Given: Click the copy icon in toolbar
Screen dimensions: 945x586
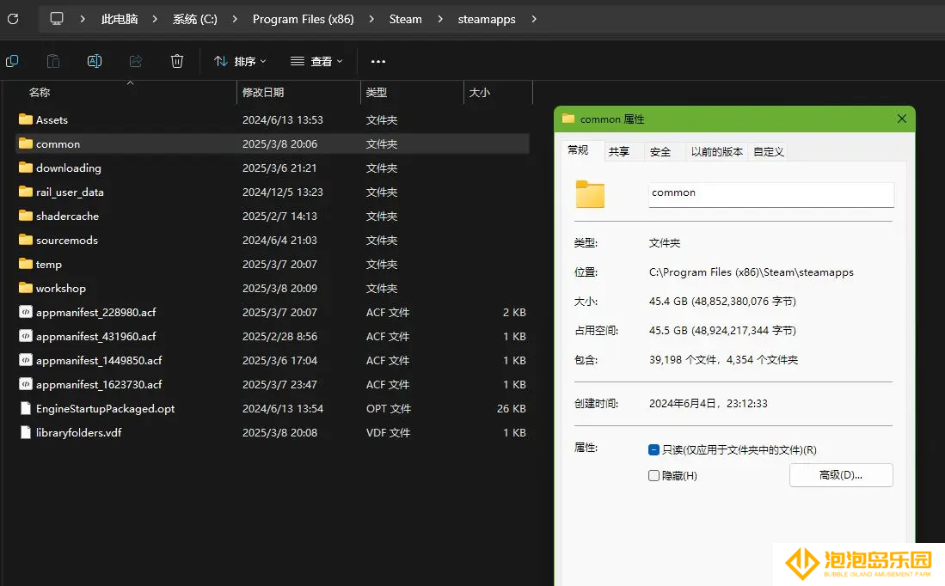Looking at the screenshot, I should pos(12,61).
